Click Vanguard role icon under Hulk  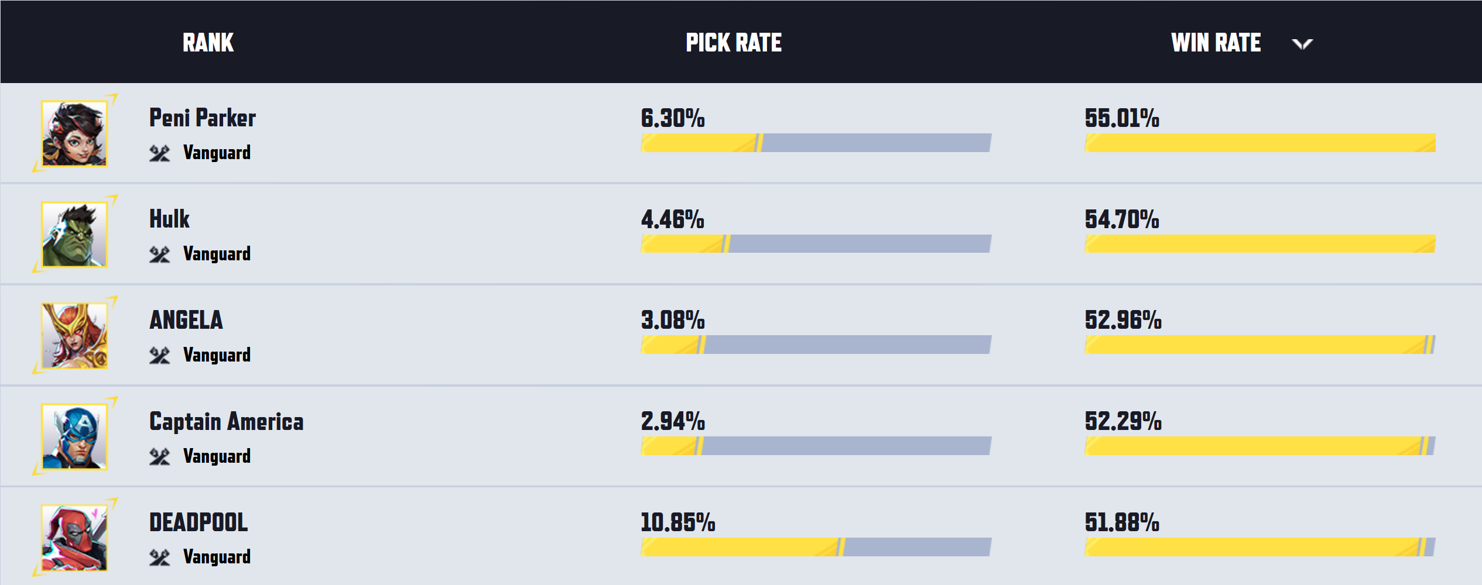tap(159, 254)
